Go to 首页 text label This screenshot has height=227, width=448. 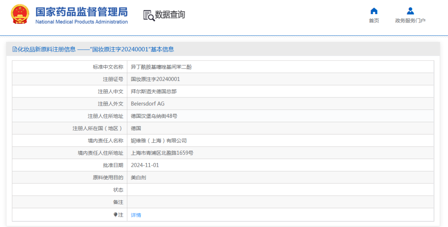coord(374,21)
